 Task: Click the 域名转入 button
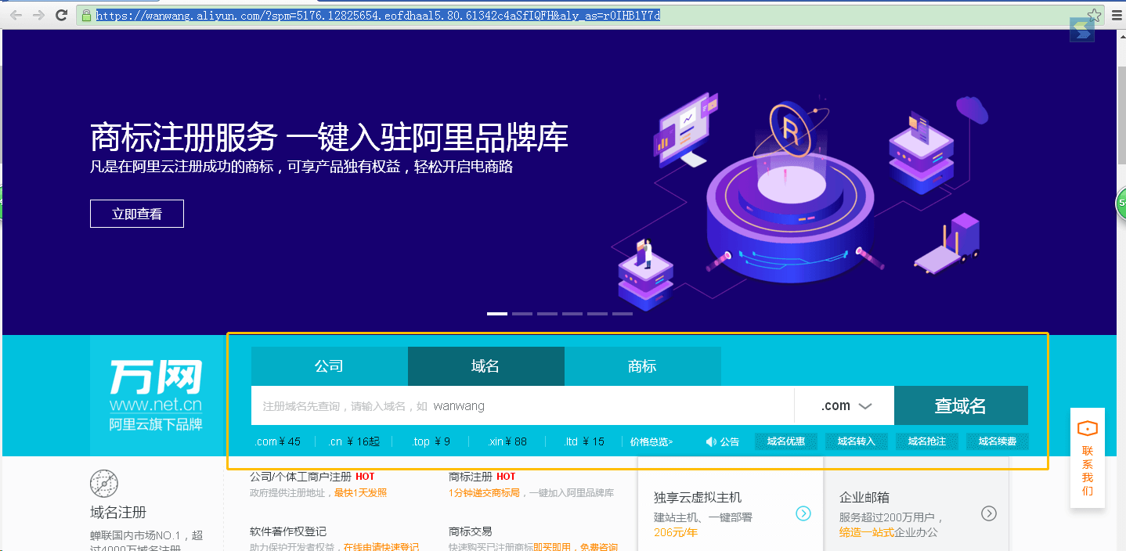point(857,441)
